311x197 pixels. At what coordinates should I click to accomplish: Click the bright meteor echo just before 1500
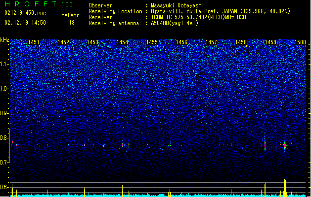(285, 146)
